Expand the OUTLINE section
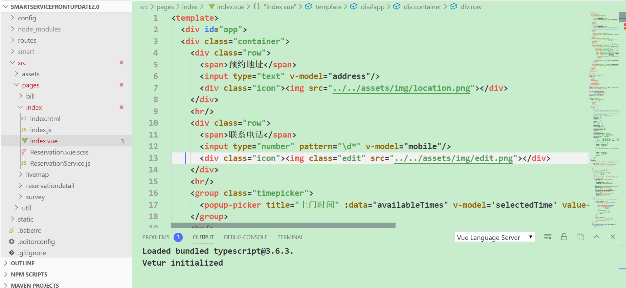The width and height of the screenshot is (626, 288). click(x=66, y=263)
